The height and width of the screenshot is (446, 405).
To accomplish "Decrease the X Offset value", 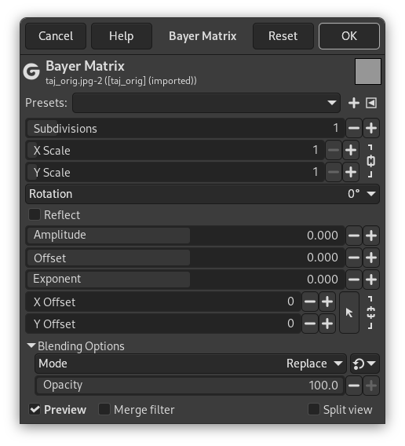I will [x=310, y=302].
